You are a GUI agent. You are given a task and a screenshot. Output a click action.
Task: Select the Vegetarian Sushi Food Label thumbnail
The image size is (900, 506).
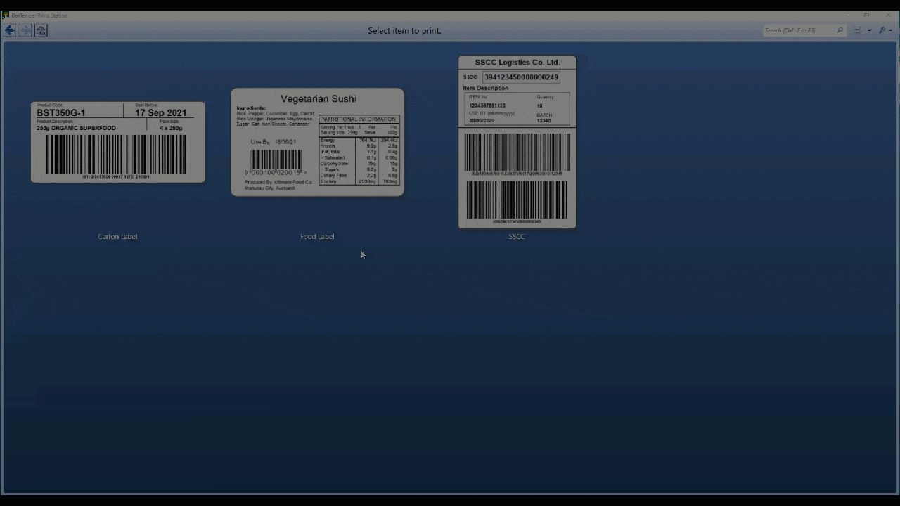click(x=317, y=142)
